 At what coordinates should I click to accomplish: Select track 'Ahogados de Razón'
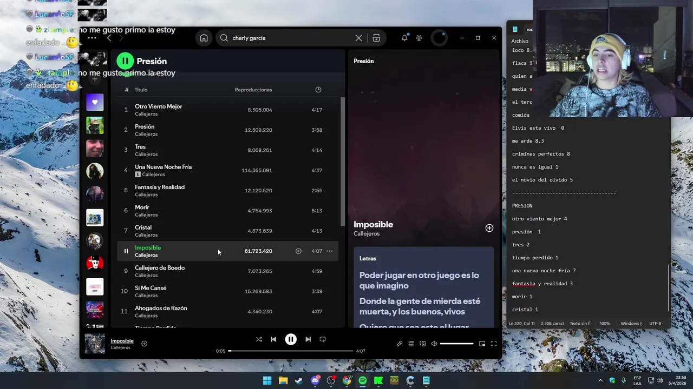pyautogui.click(x=228, y=311)
